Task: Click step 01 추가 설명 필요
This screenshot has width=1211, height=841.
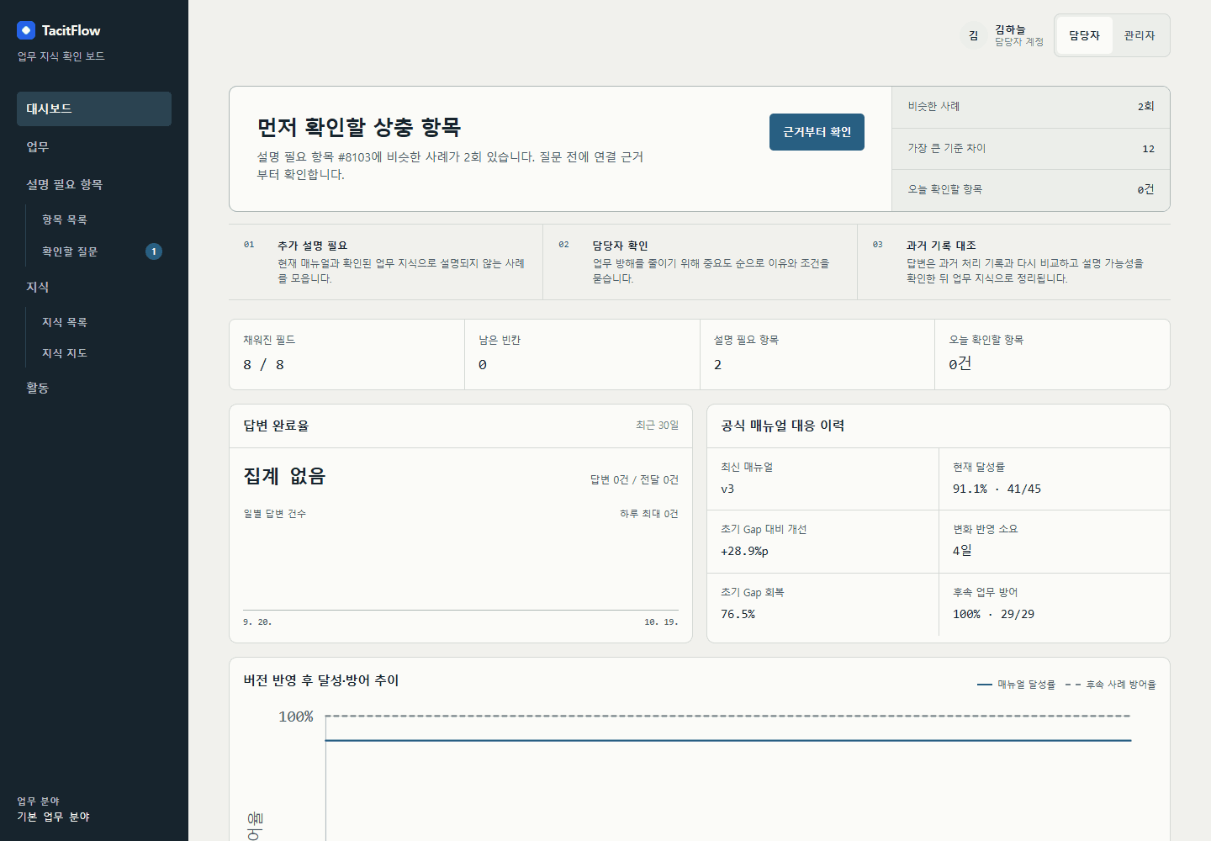Action: [x=386, y=262]
